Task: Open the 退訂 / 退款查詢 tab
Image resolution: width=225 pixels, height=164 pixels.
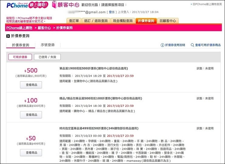Action: tap(96, 21)
